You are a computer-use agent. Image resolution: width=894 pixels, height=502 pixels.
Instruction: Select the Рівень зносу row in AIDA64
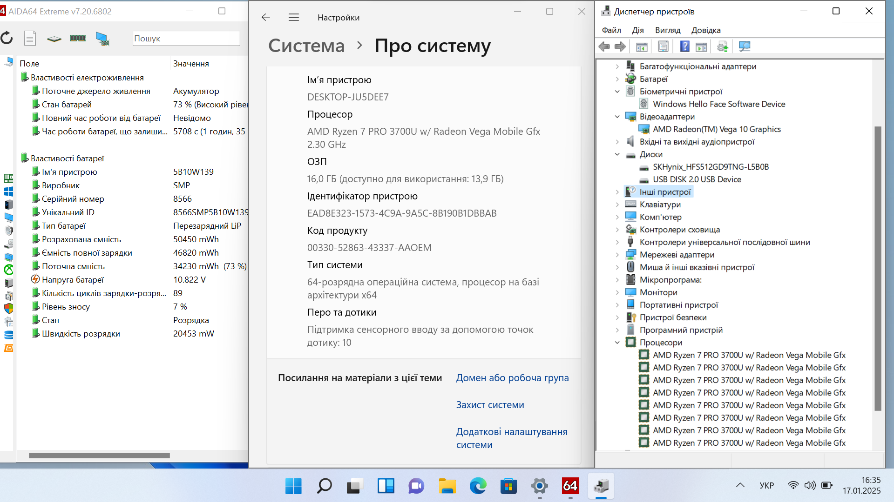[x=133, y=307]
